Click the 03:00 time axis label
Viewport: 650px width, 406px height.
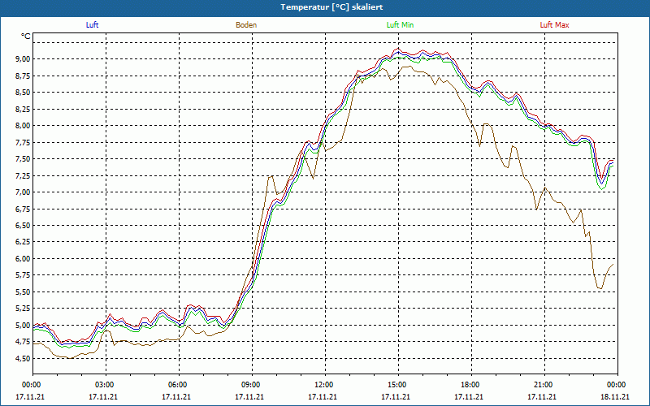pyautogui.click(x=106, y=385)
